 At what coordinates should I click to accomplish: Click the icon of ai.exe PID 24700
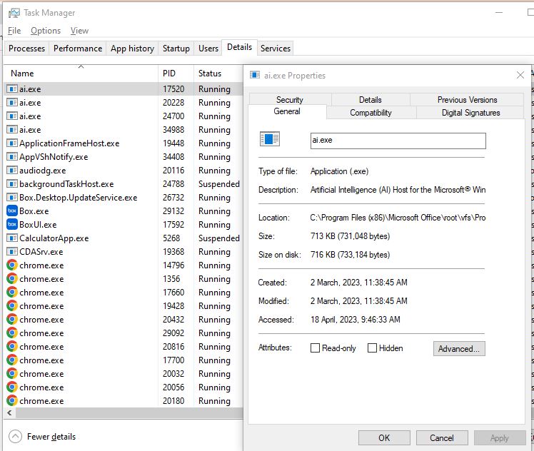tap(12, 116)
